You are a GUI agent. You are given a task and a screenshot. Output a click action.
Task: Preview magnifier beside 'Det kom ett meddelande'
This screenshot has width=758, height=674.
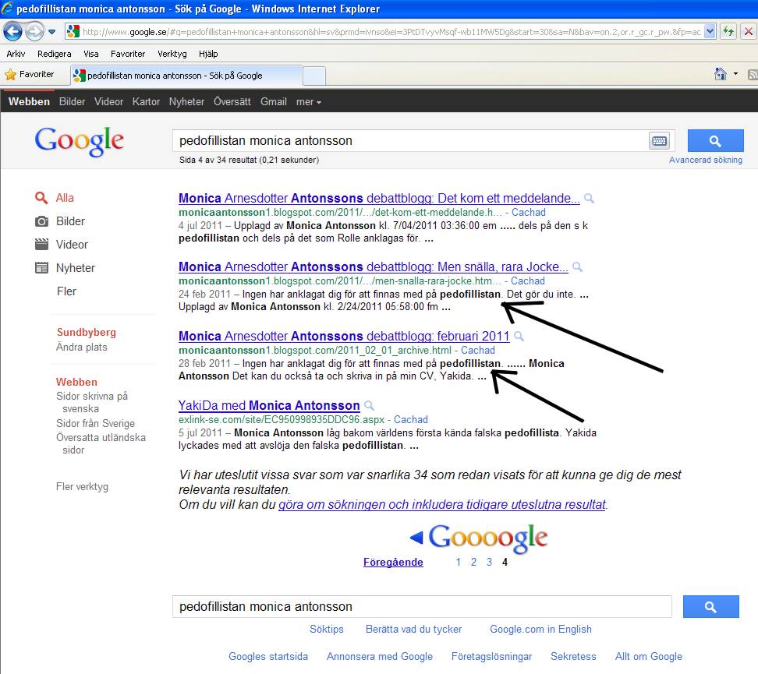point(589,199)
